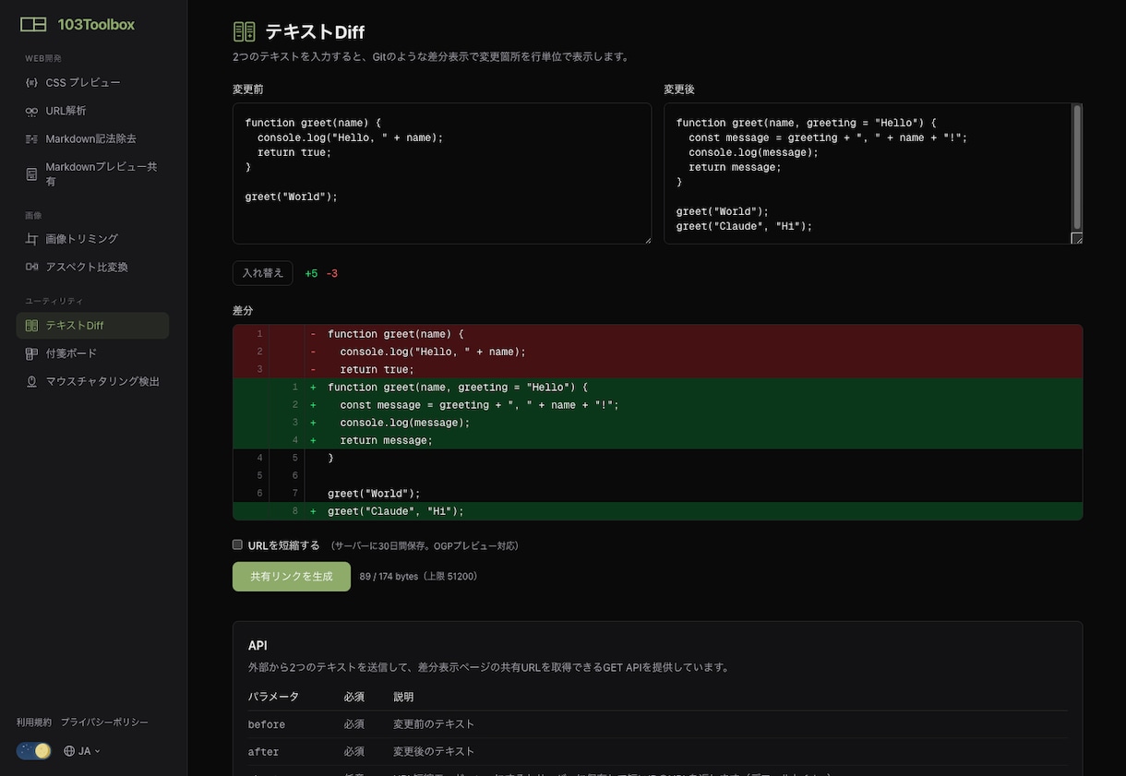Click the CSS プレビュー sidebar icon
The image size is (1126, 776).
point(31,83)
